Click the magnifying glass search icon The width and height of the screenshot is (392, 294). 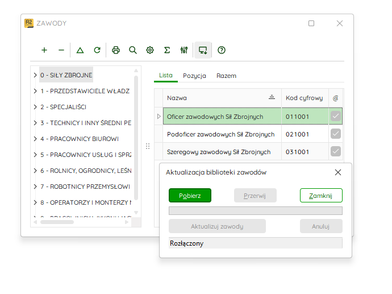point(133,50)
